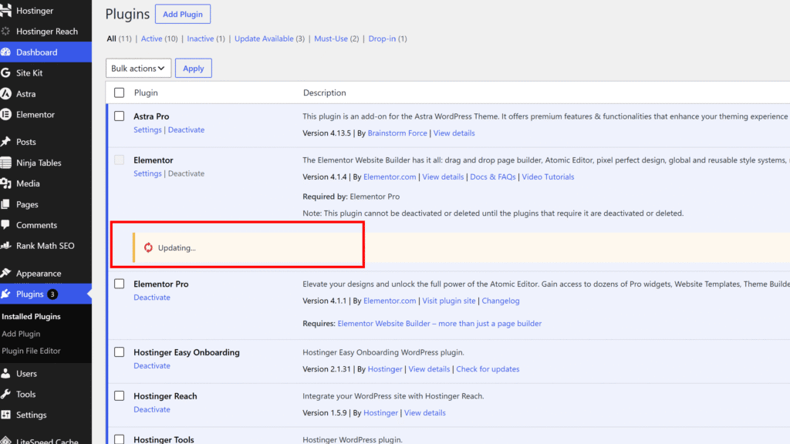This screenshot has height=444, width=790.
Task: Open Elementor Video Tutorials link
Action: click(x=549, y=177)
